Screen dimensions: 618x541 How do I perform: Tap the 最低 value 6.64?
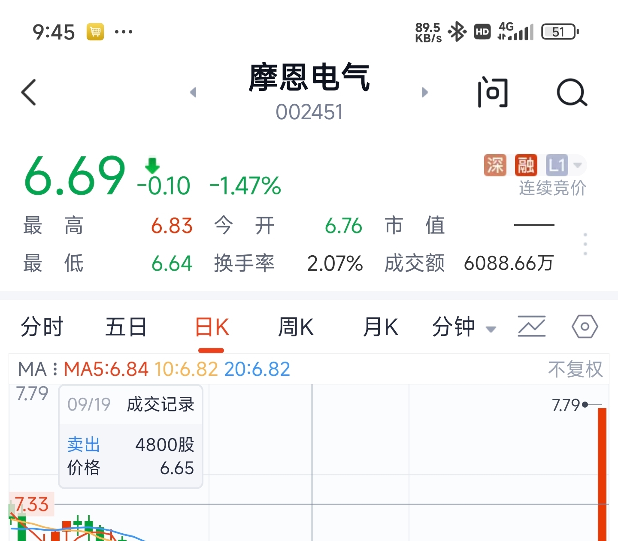tap(172, 263)
